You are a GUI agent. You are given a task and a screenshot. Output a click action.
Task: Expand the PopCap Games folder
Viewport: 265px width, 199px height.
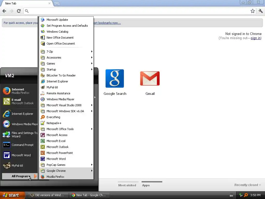click(x=66, y=165)
